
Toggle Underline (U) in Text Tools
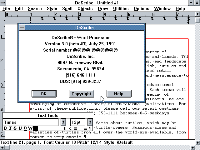click(x=20, y=128)
